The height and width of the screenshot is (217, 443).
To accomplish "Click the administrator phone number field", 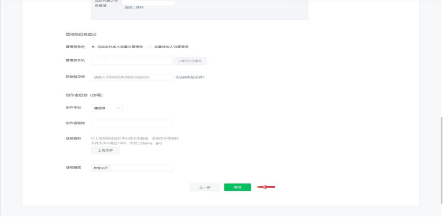I will [x=131, y=61].
